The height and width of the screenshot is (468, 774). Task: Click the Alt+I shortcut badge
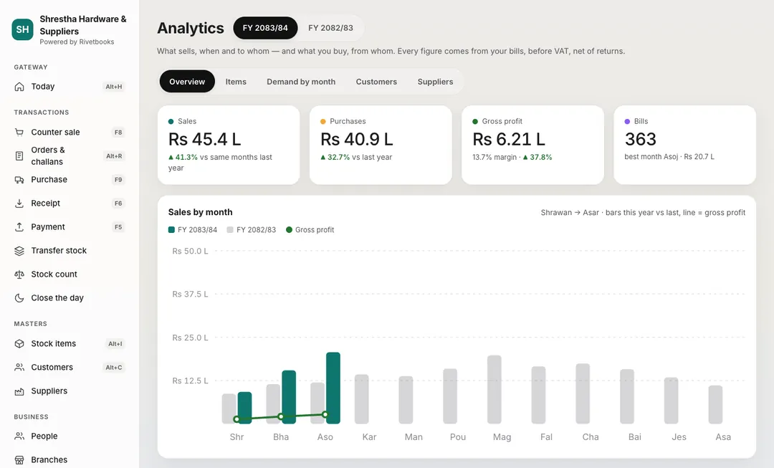coord(115,343)
